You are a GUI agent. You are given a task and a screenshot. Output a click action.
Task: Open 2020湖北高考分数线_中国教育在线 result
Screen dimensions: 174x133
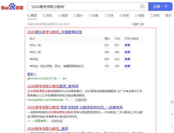pos(55,32)
